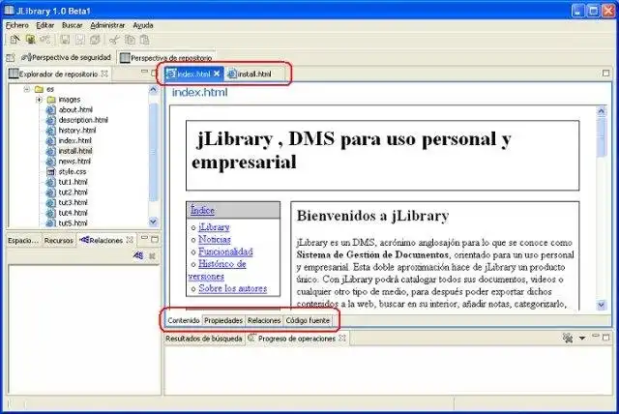The width and height of the screenshot is (619, 414).
Task: Click the icon in the bottom panel toolbar
Action: pyautogui.click(x=568, y=338)
